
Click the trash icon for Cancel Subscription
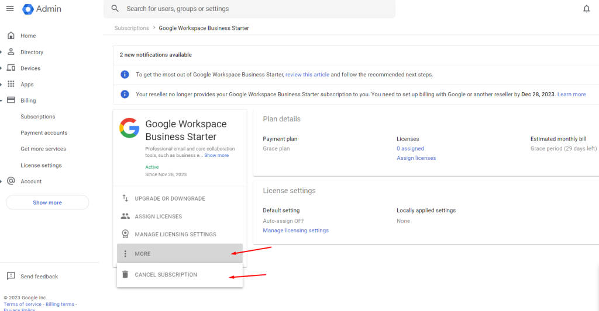(125, 274)
